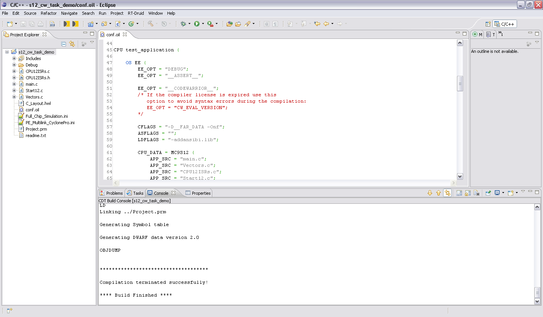Viewport: 543px width, 317px height.
Task: Open the RT-Druid menu
Action: tap(136, 13)
